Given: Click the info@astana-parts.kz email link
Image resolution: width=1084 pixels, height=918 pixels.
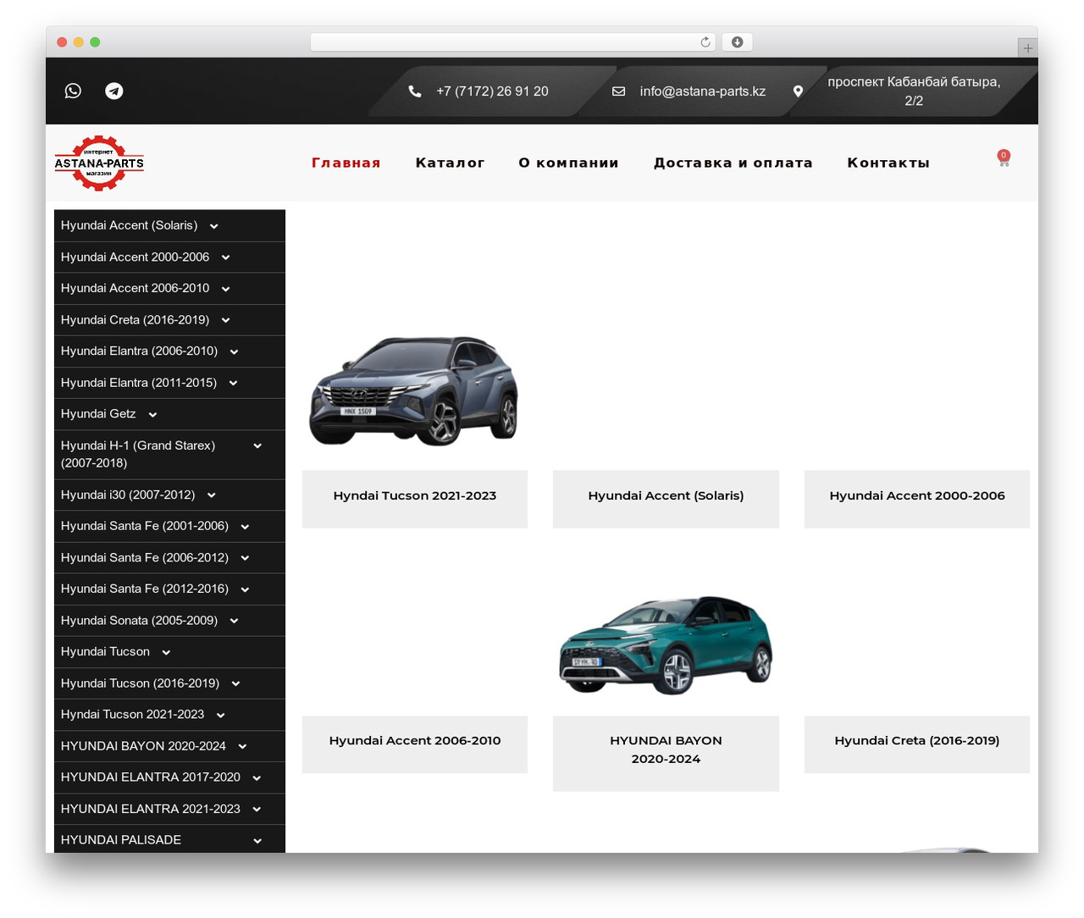Looking at the screenshot, I should (x=703, y=91).
